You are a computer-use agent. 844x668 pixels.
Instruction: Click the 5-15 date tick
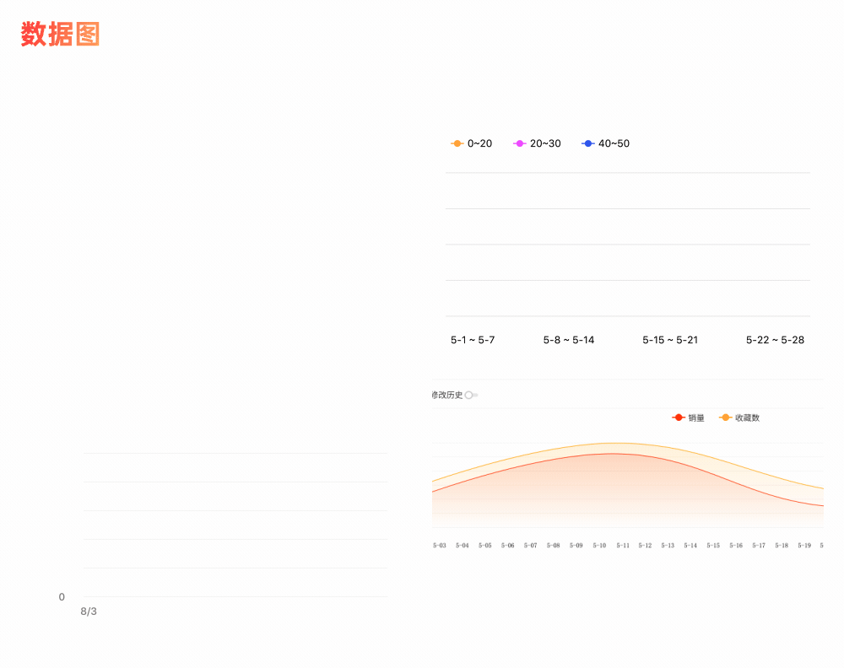coord(713,546)
